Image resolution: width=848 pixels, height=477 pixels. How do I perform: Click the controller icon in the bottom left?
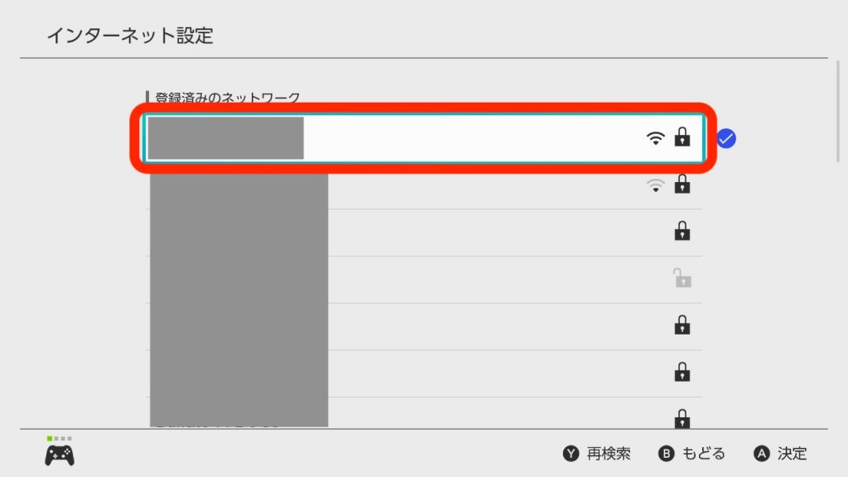(x=60, y=455)
